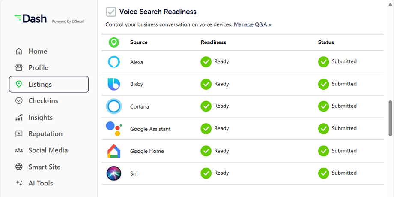Click the Alexa Ready green checkmark
The height and width of the screenshot is (197, 394).
click(x=206, y=62)
